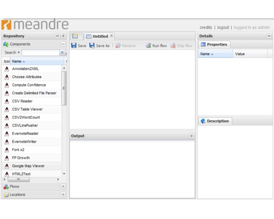Open the credits link
The width and height of the screenshot is (274, 219).
click(206, 27)
